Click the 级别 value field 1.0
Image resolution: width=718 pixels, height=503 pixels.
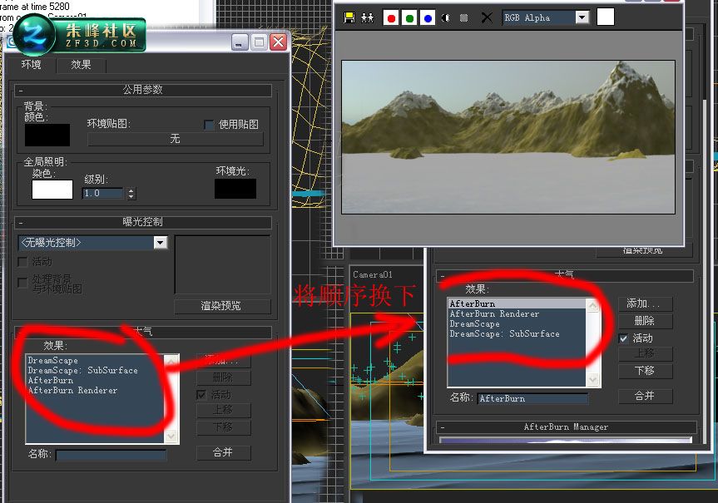tap(103, 193)
